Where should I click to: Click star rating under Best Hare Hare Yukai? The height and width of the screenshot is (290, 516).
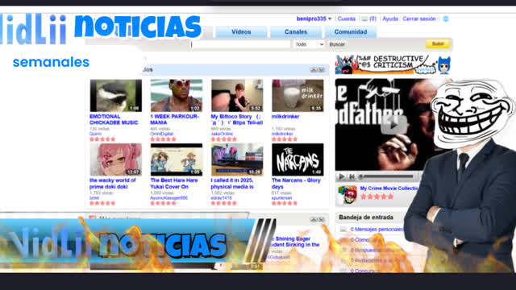[x=163, y=203]
